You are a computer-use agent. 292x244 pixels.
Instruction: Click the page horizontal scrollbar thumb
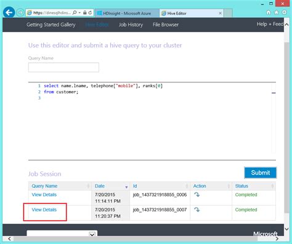tap(136, 239)
